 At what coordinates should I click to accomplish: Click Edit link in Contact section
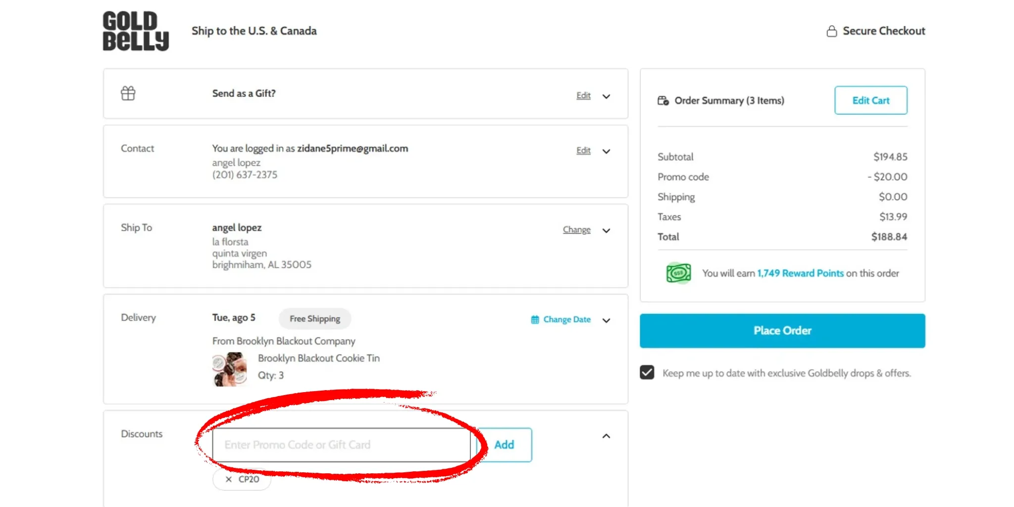[x=583, y=151]
